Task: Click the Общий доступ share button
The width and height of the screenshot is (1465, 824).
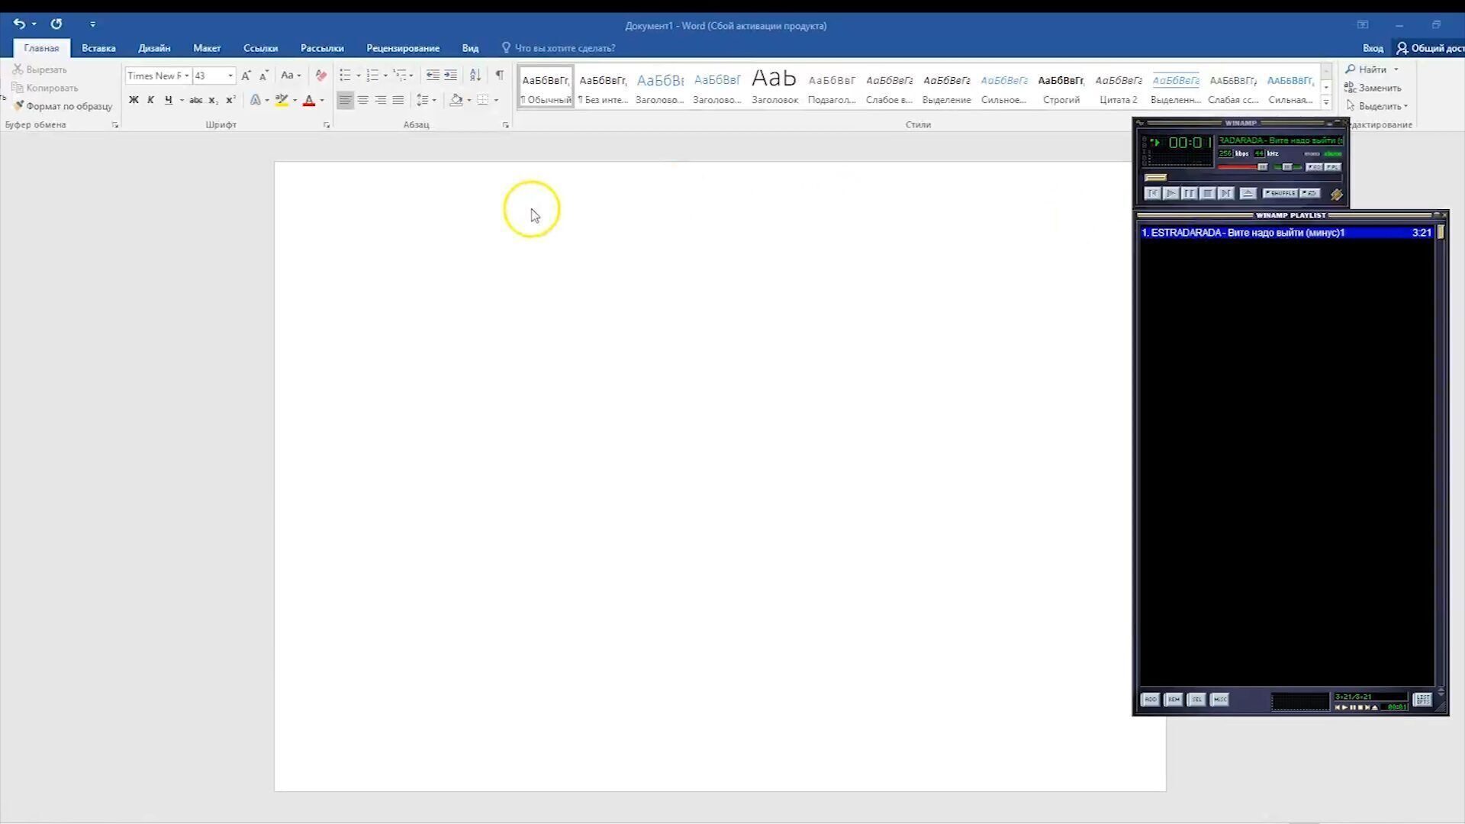Action: point(1430,48)
